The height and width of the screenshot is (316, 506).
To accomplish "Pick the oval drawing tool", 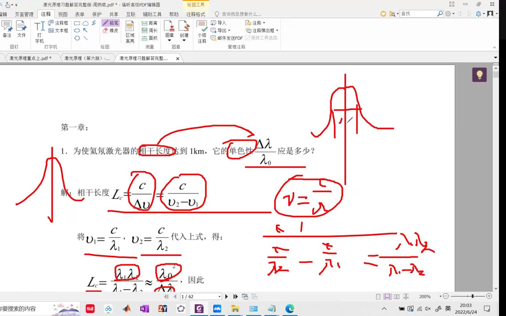I will 77,30.
